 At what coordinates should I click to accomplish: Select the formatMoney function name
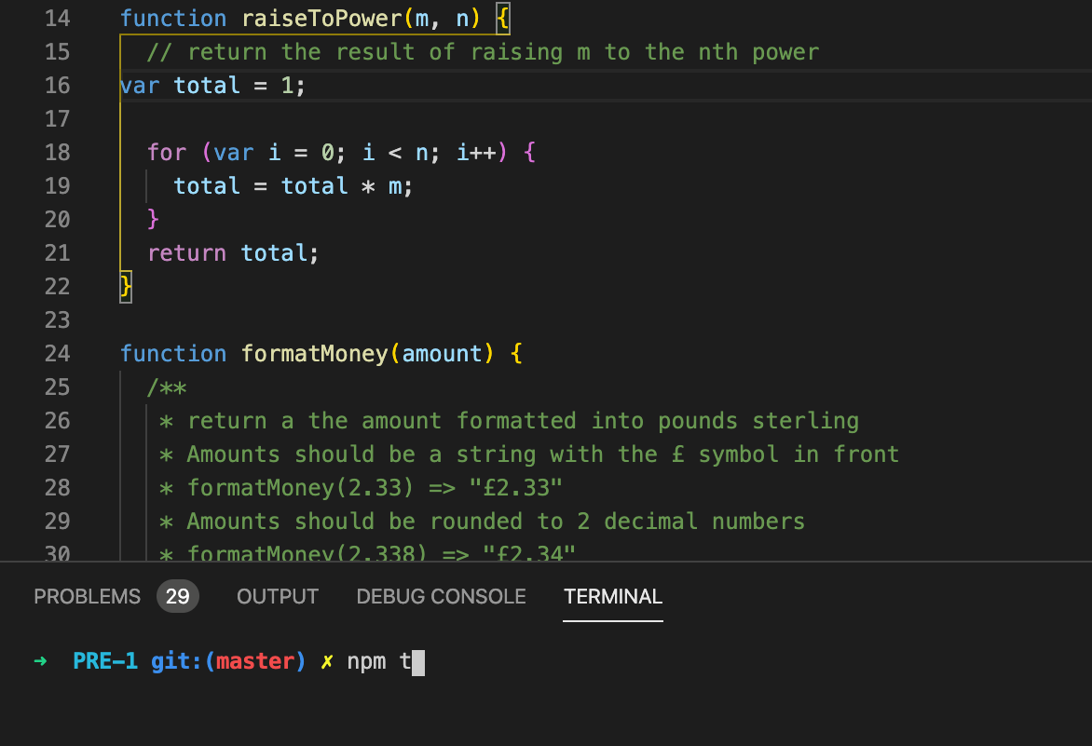(x=314, y=353)
